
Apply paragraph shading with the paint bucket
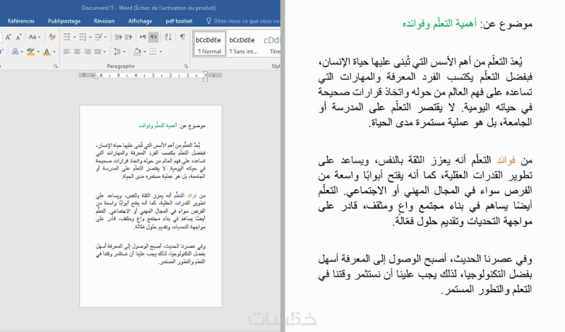[x=137, y=52]
